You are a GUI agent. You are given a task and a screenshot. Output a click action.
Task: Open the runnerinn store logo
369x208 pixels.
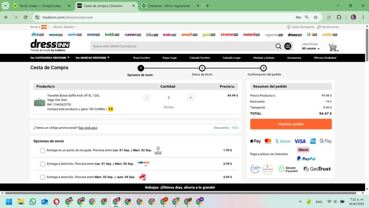click(133, 35)
